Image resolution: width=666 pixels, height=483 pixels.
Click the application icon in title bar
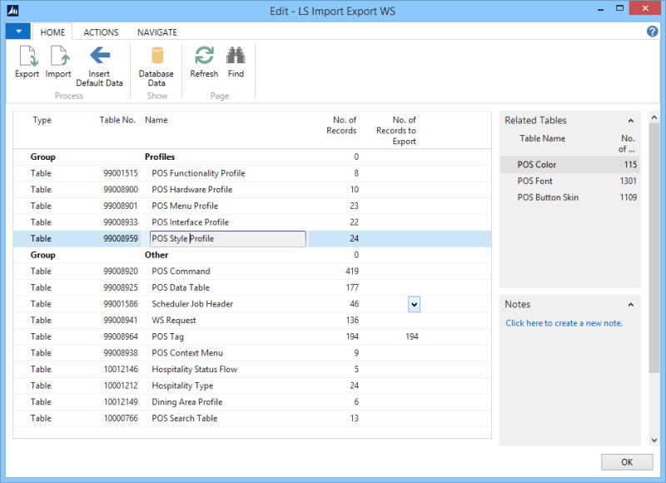click(x=12, y=9)
